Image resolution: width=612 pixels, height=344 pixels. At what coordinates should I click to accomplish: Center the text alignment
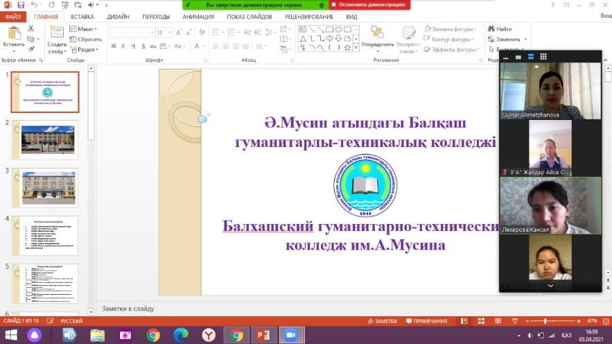point(225,46)
